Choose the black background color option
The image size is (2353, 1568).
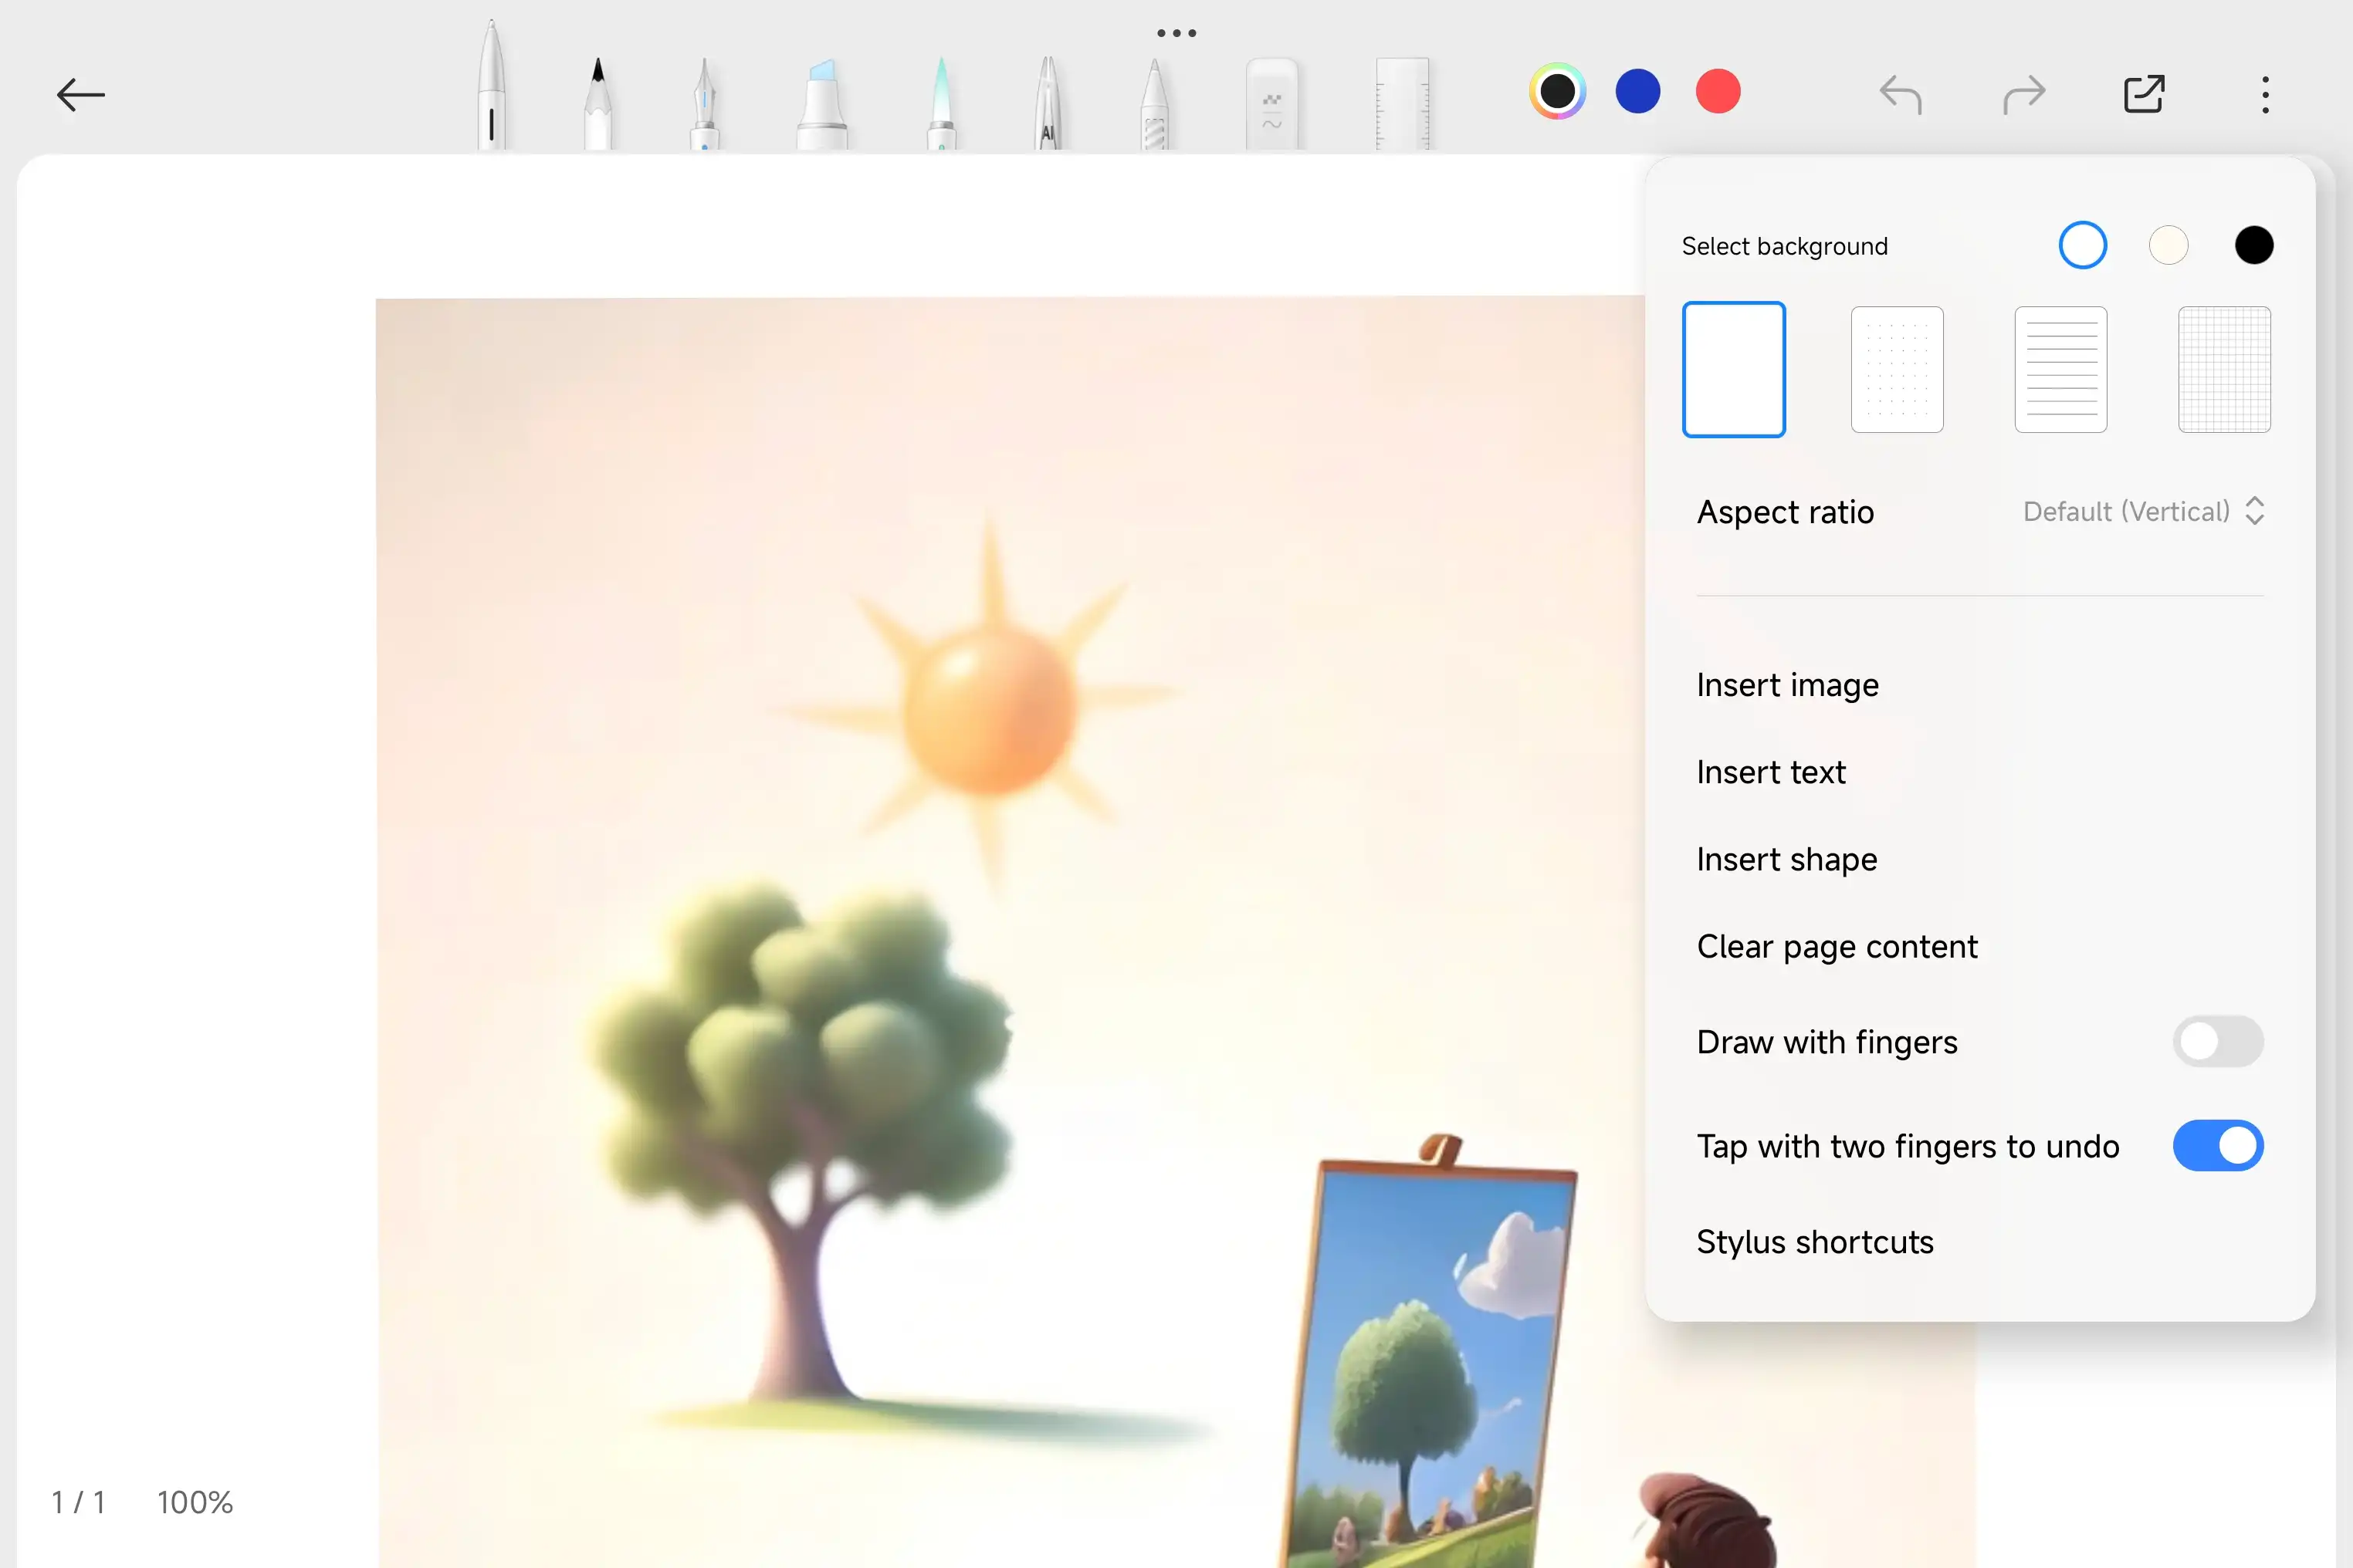coord(2253,245)
